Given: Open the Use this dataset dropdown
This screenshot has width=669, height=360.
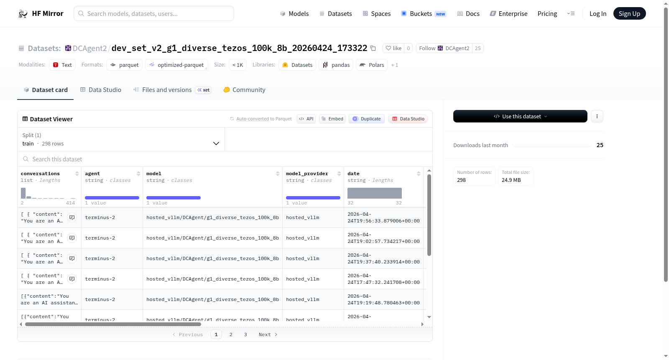Looking at the screenshot, I should (520, 116).
